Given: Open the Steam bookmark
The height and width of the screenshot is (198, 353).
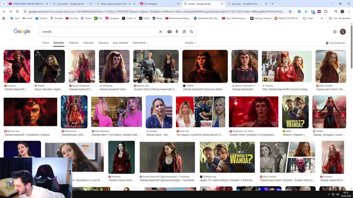Looking at the screenshot, I should click(x=157, y=18).
